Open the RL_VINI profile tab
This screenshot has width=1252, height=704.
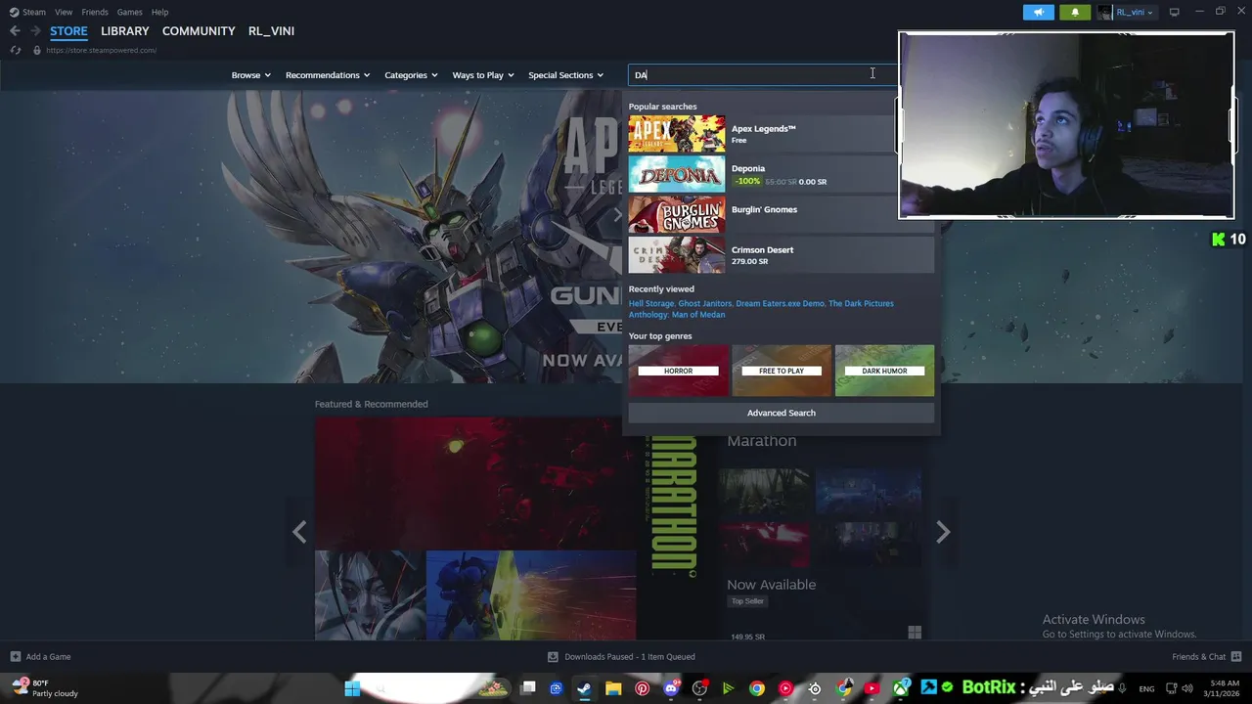[x=271, y=31]
